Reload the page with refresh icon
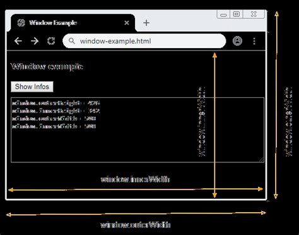This screenshot has height=235, width=299. (51, 41)
